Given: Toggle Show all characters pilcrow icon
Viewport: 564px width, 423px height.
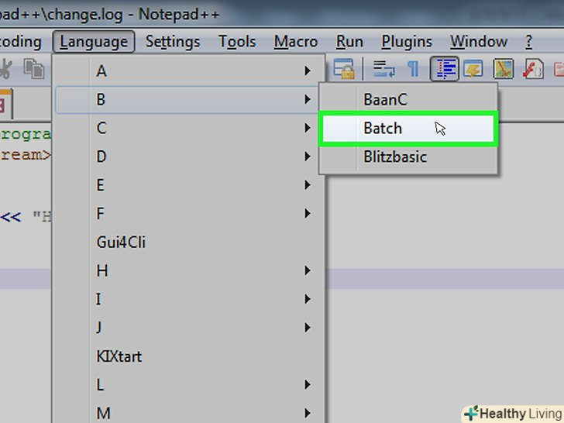Looking at the screenshot, I should tap(413, 69).
